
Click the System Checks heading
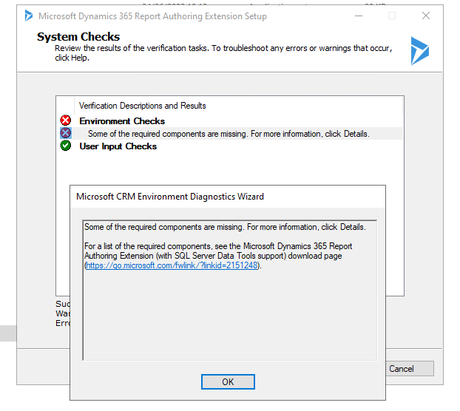point(78,37)
